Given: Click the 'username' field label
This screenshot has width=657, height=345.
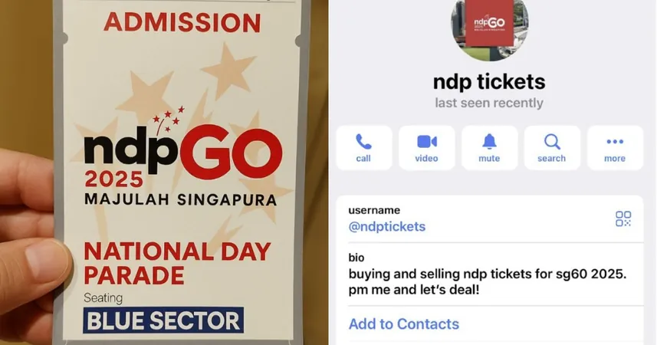Looking at the screenshot, I should 374,210.
